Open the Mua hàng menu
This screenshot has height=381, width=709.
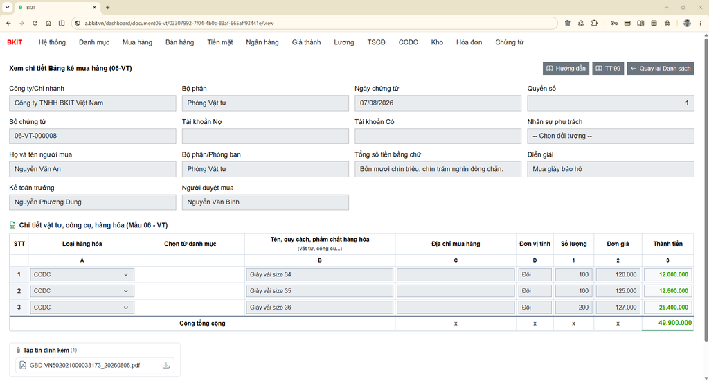click(x=137, y=42)
